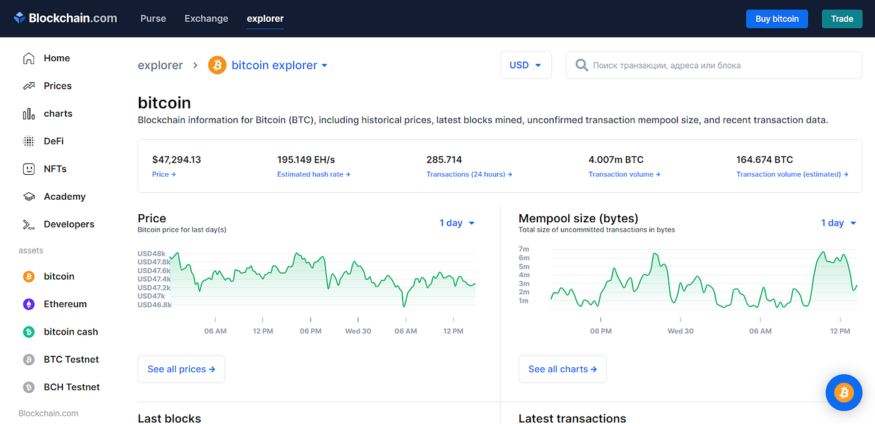Click the purple Ethereum icon
The height and width of the screenshot is (424, 875).
(x=29, y=304)
